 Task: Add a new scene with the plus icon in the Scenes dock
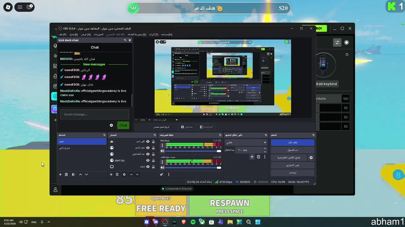click(x=60, y=174)
